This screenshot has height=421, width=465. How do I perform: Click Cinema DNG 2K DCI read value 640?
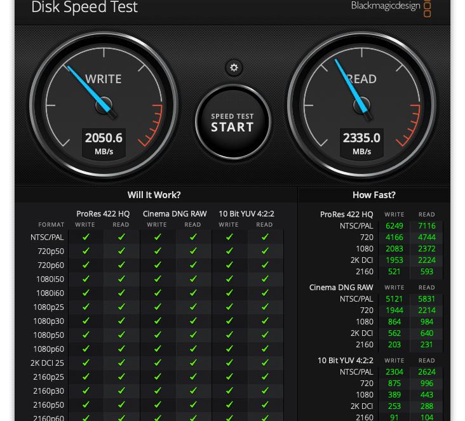tap(427, 333)
